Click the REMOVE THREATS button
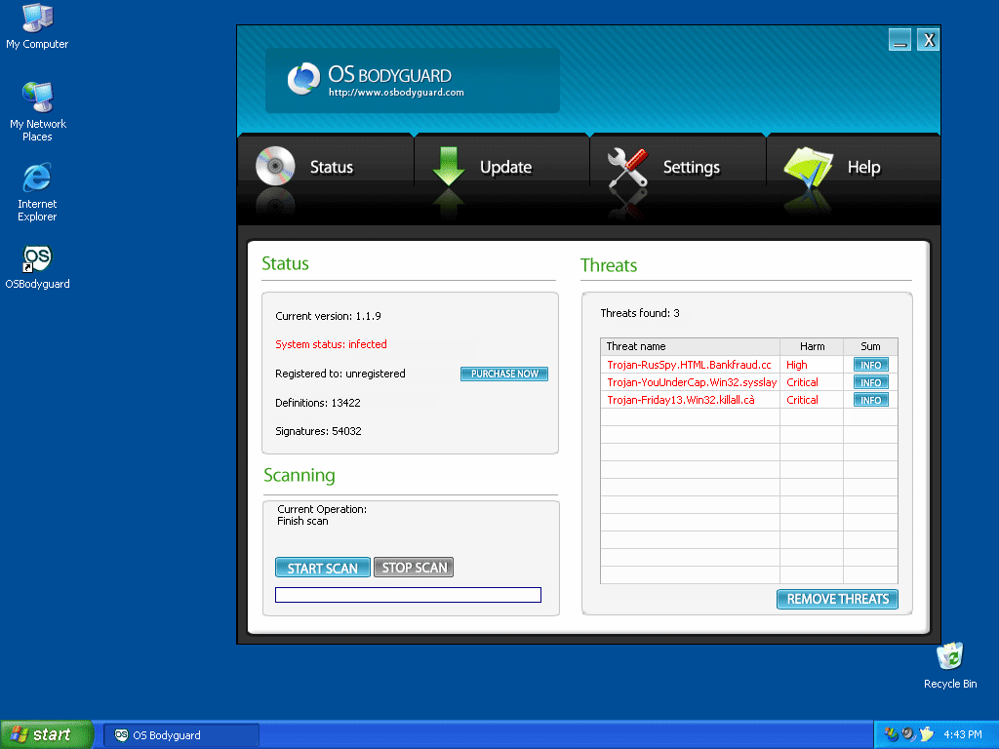This screenshot has width=999, height=749. 837,599
